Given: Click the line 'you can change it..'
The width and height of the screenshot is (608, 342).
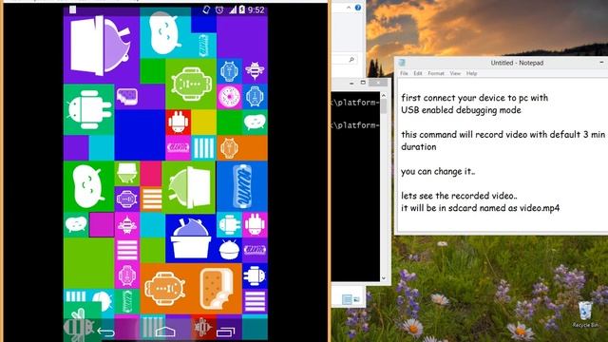Looking at the screenshot, I should pyautogui.click(x=438, y=171).
